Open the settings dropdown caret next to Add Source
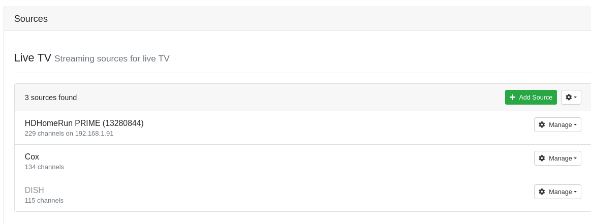 tap(575, 98)
